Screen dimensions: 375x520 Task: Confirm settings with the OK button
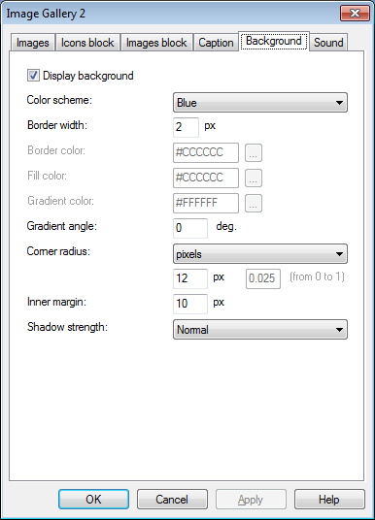[93, 499]
